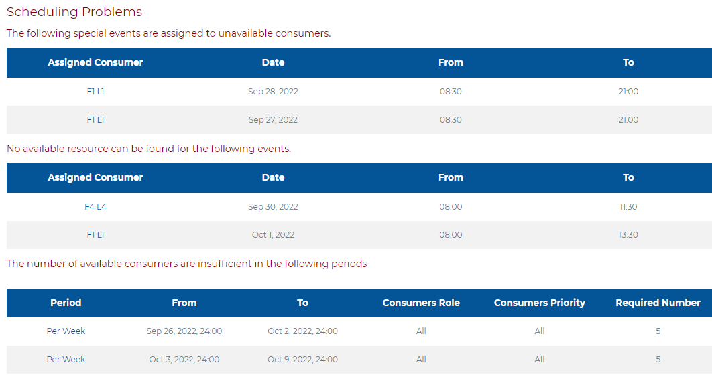Open Per Week period starting Oct 3

click(66, 359)
